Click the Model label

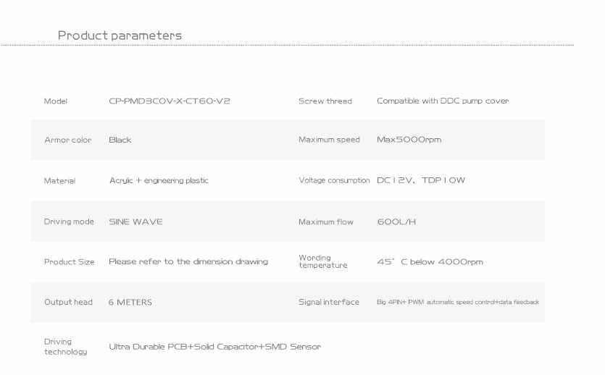56,101
